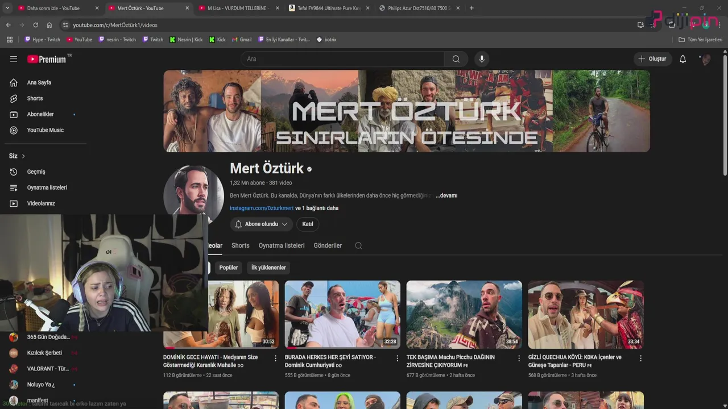Screen dimensions: 728x409
Task: Open the browser apps grid icon
Action: 10,40
